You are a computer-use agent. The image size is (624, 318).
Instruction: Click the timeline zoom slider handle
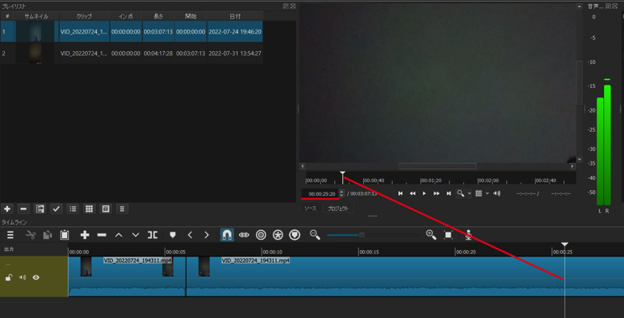pos(362,235)
